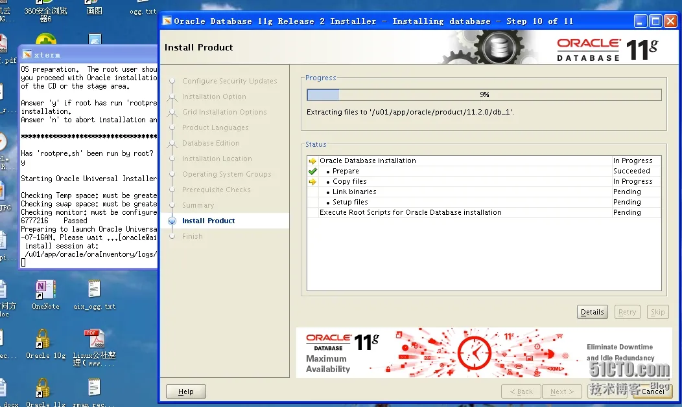Select Installation Option step
This screenshot has height=407, width=682.
click(213, 96)
